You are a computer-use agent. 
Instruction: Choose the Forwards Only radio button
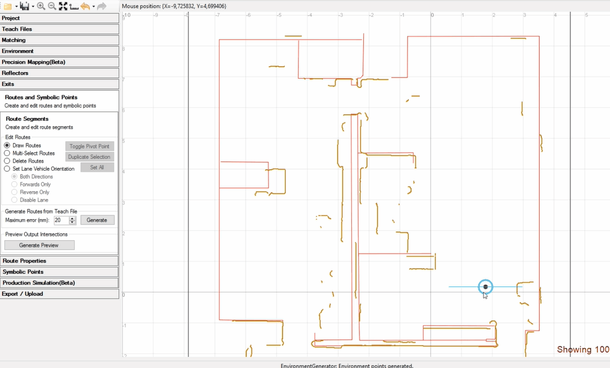tap(14, 184)
